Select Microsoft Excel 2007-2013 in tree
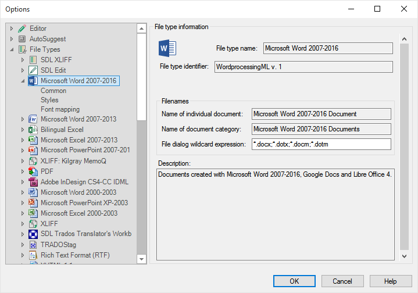This screenshot has width=418, height=293. [x=79, y=140]
